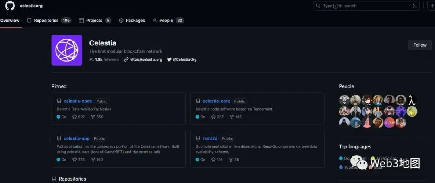The height and width of the screenshot is (183, 435).
Task: Open the celestia-core repository
Action: pyautogui.click(x=216, y=101)
